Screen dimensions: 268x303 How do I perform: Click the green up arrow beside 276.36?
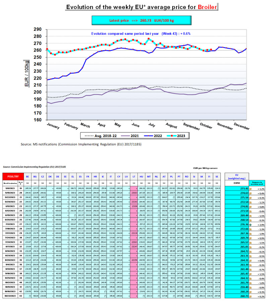coord(251,225)
